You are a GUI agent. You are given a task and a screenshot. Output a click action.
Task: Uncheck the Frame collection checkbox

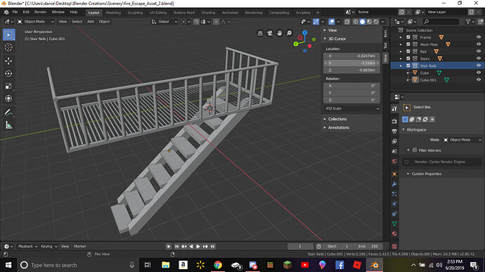(x=408, y=37)
